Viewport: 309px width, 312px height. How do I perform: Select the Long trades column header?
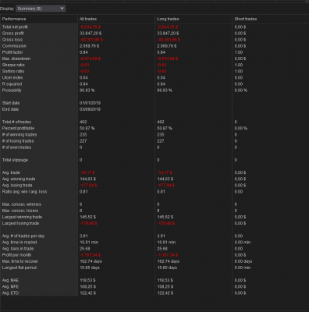(168, 19)
